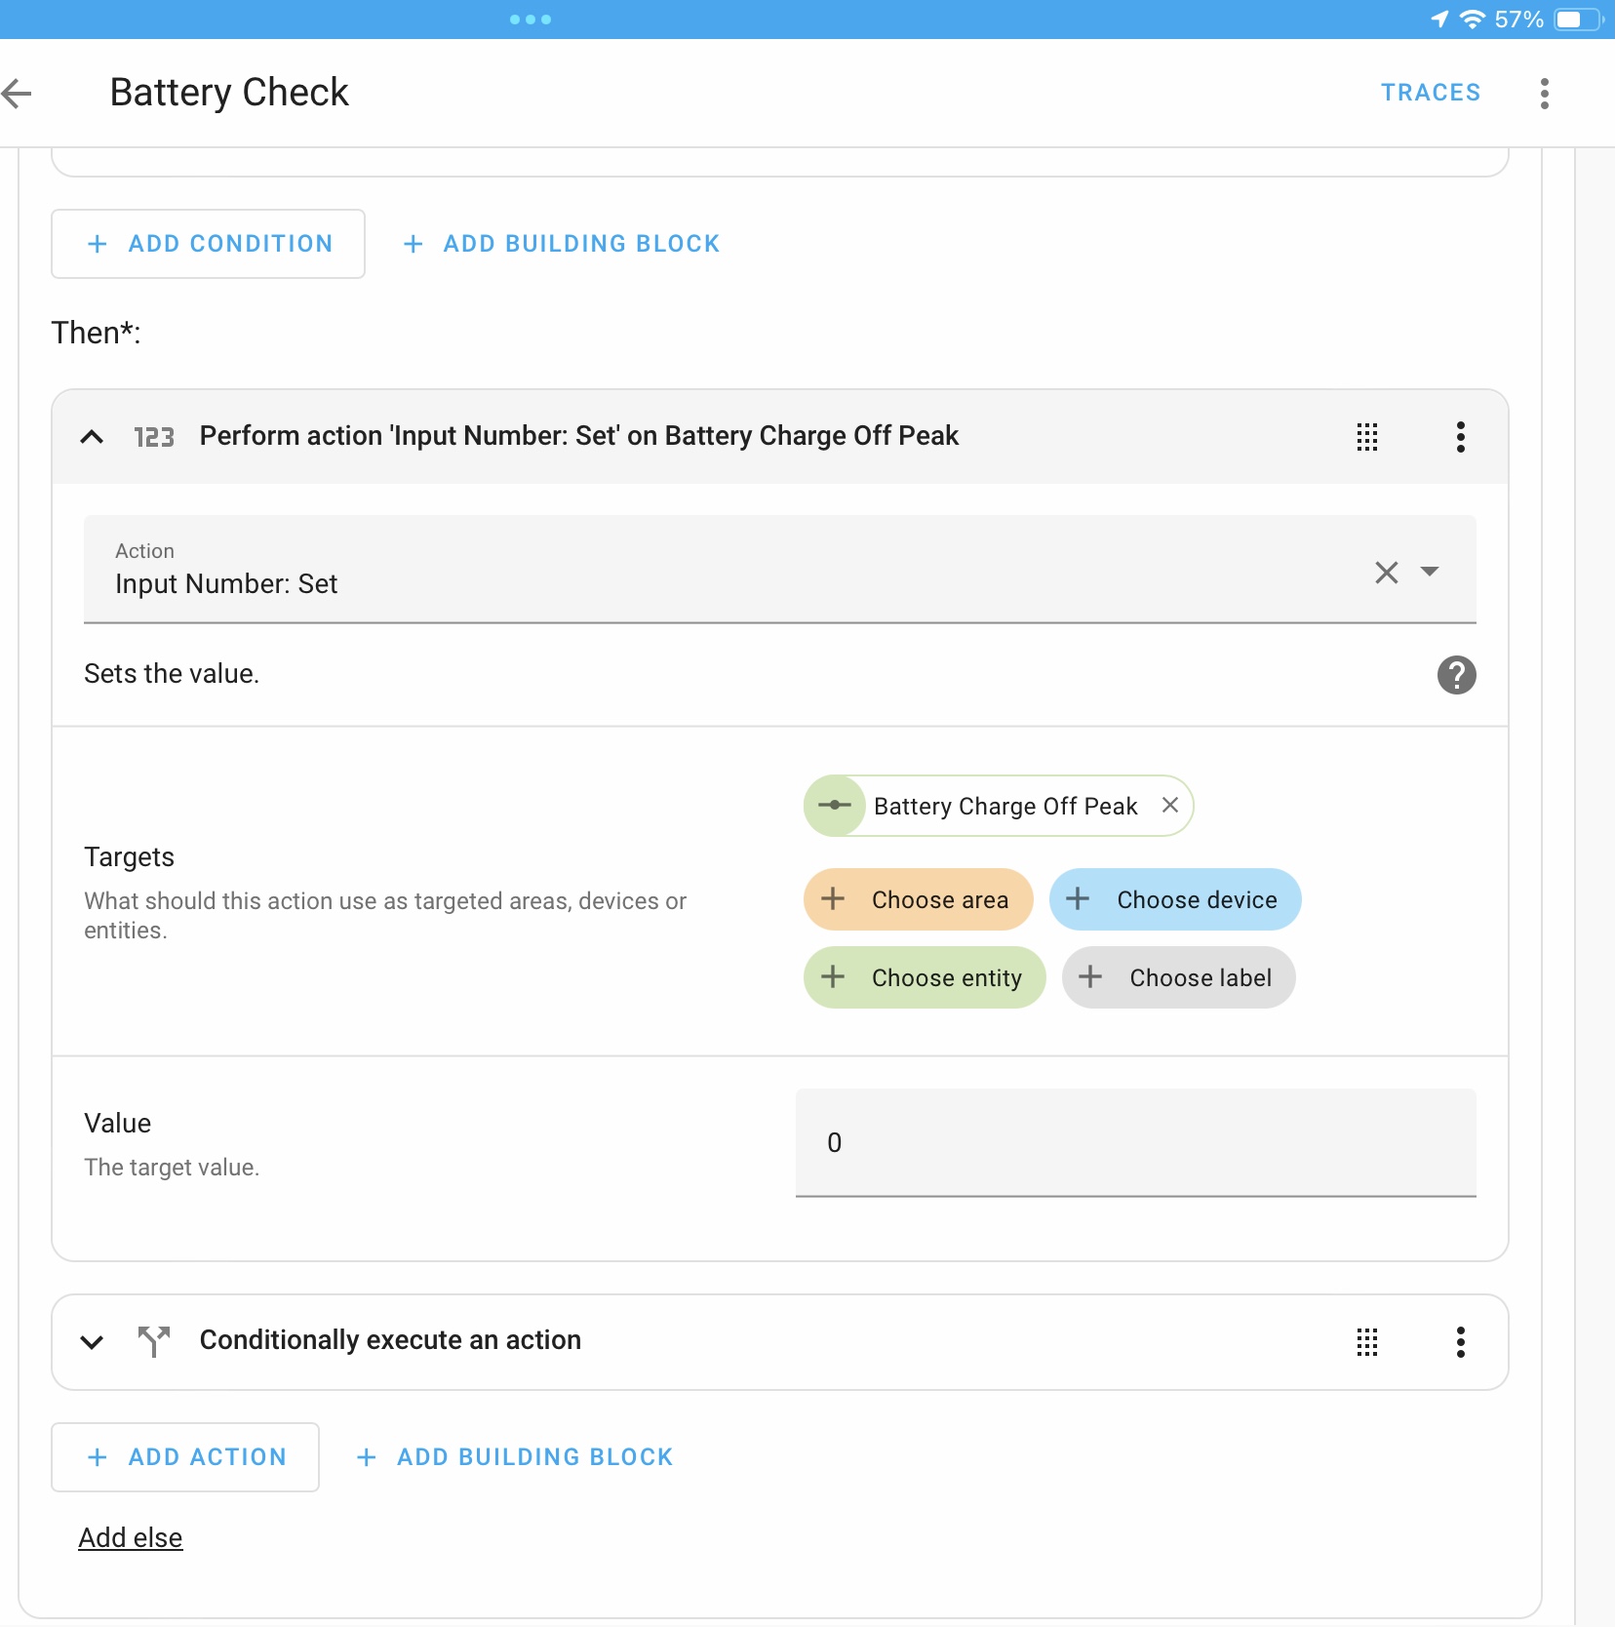
Task: Select the Choose entity chip
Action: 924,977
